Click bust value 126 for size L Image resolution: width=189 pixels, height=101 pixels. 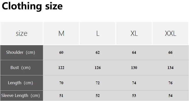(x=98, y=68)
